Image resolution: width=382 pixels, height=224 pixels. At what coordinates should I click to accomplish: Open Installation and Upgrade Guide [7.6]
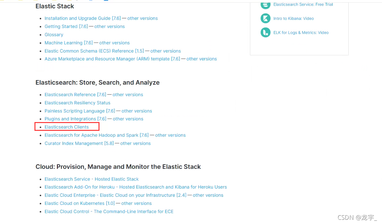click(x=83, y=18)
